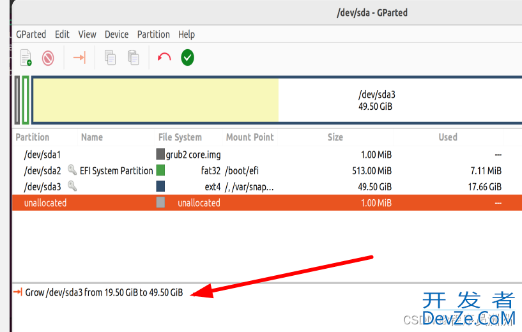Open the Device menu
This screenshot has width=522, height=332.
pos(116,34)
